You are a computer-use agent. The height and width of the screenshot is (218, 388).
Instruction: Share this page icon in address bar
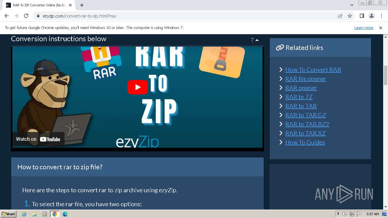pyautogui.click(x=340, y=16)
